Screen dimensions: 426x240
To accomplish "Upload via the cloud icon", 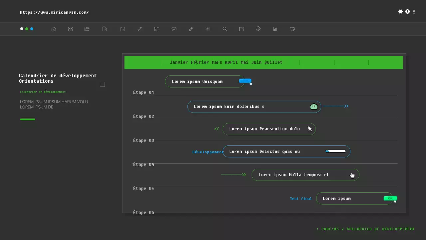I will click(x=258, y=29).
